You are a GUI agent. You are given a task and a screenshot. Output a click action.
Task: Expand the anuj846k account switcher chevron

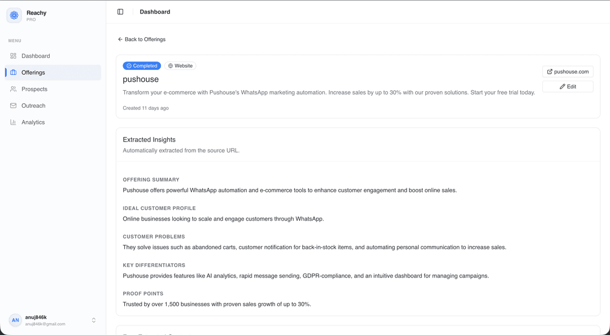coord(94,320)
